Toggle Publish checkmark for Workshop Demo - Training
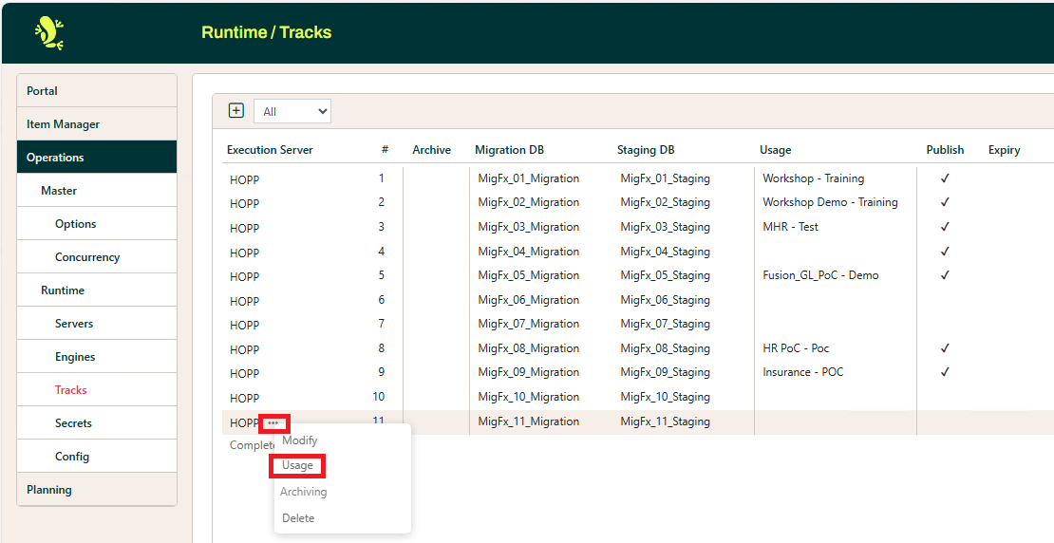 (x=945, y=202)
